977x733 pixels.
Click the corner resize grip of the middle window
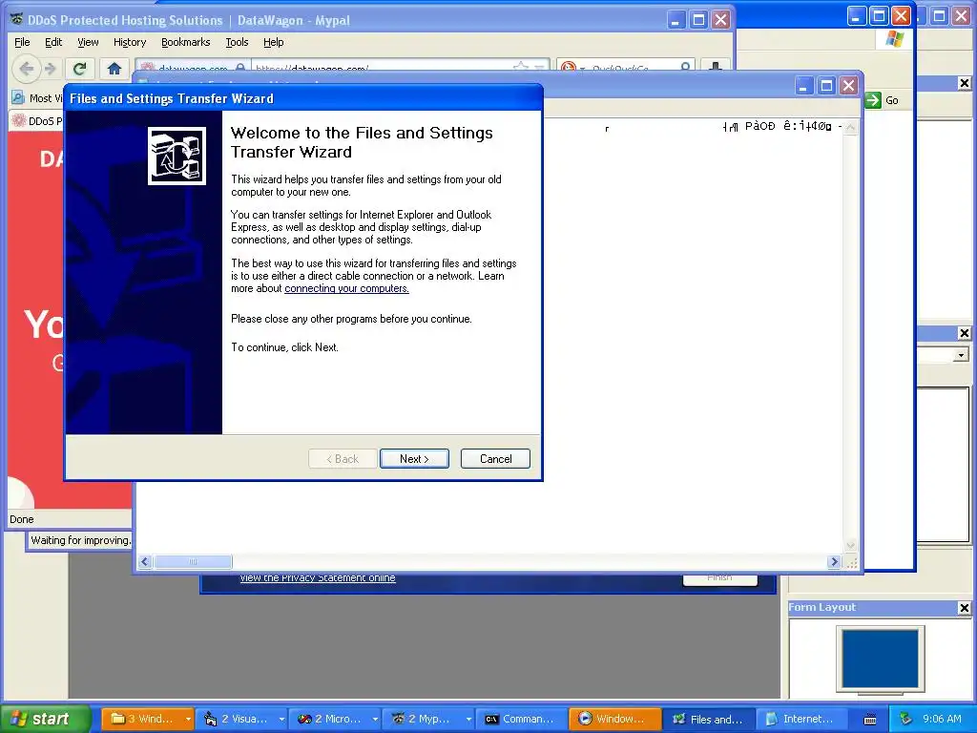[x=852, y=563]
